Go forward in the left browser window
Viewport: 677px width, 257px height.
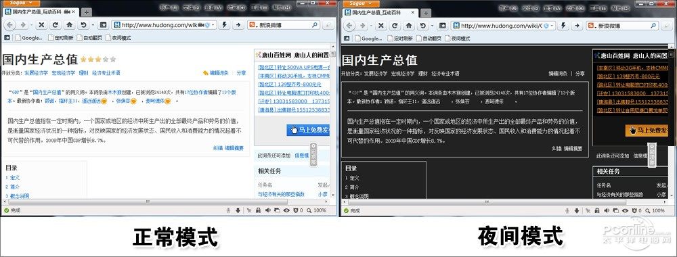pyautogui.click(x=22, y=25)
